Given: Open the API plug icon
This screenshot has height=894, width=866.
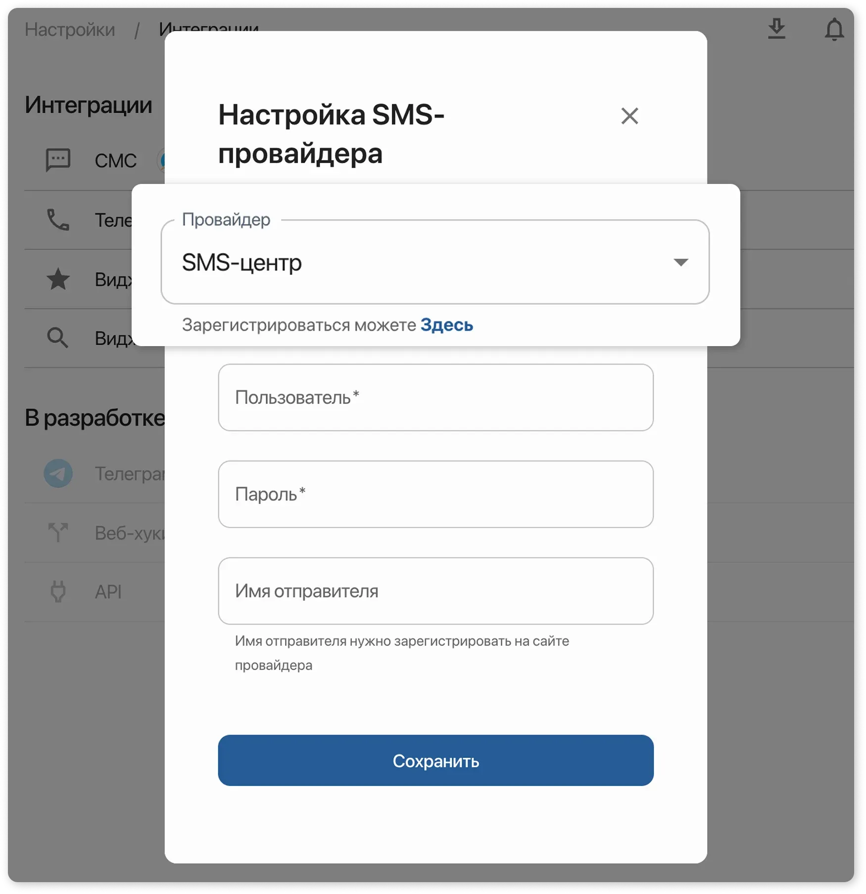Looking at the screenshot, I should (58, 592).
